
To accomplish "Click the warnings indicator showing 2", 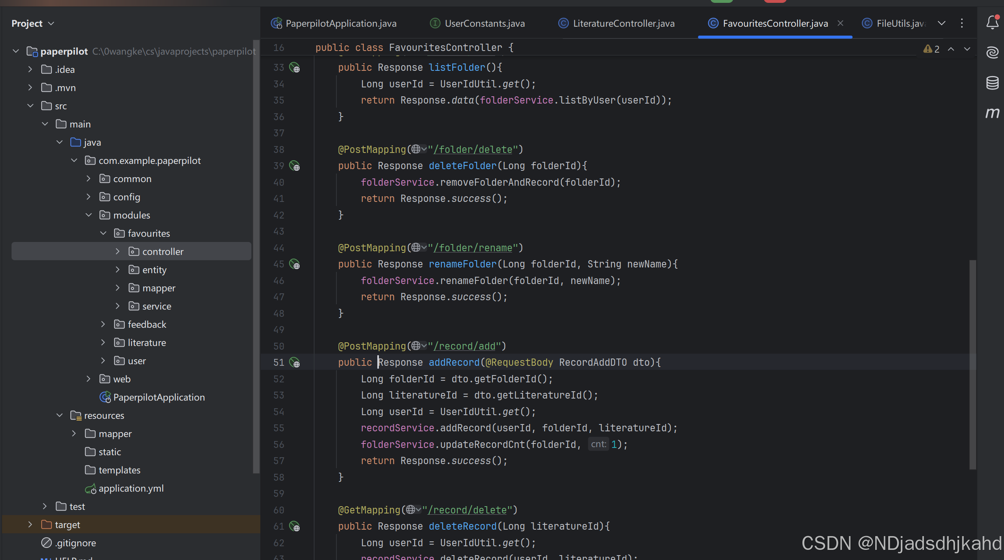I will (x=932, y=49).
